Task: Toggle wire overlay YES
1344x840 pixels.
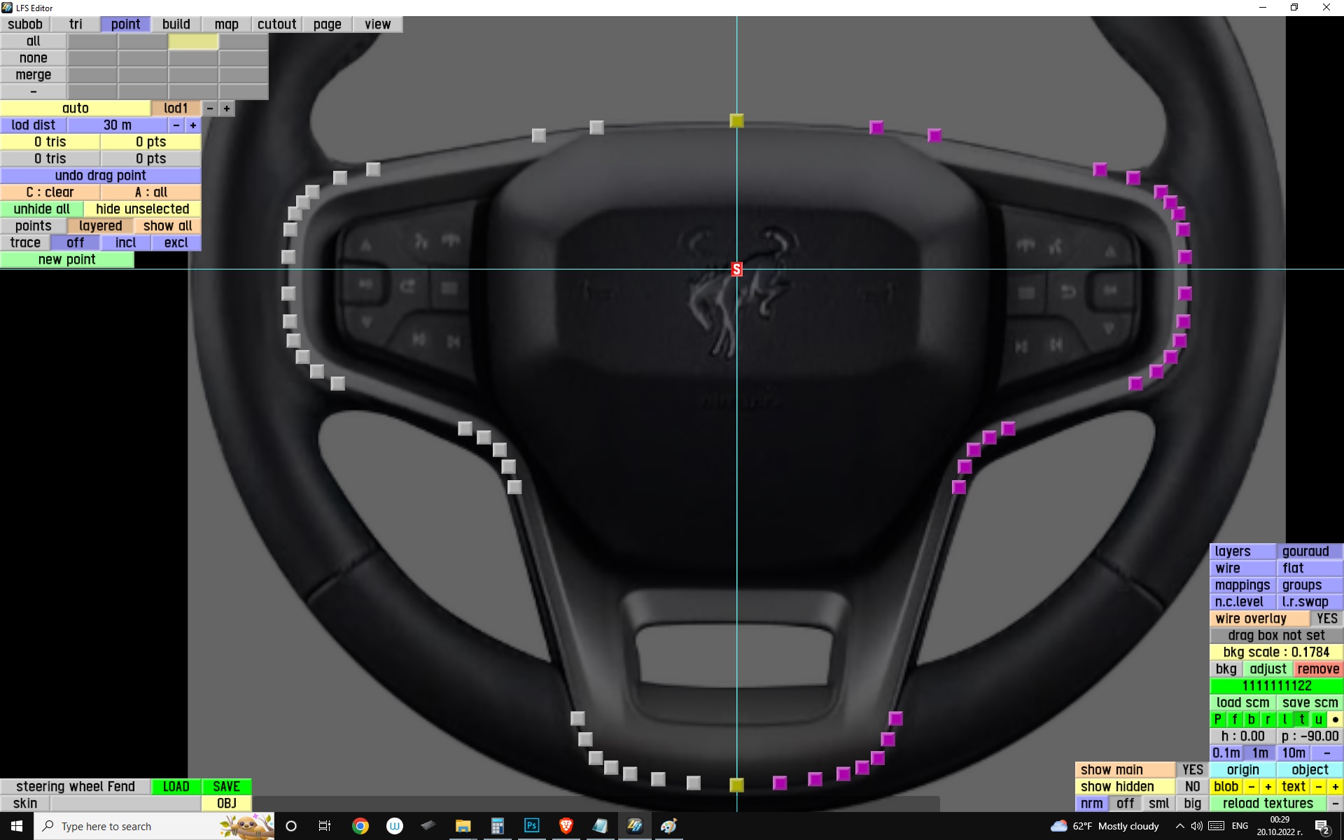Action: point(1326,619)
